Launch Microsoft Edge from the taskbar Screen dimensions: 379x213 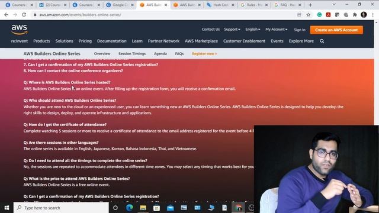point(129,208)
